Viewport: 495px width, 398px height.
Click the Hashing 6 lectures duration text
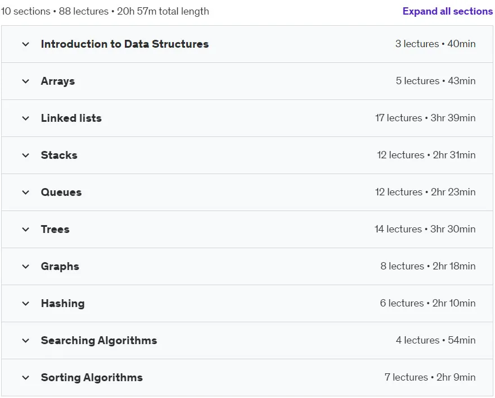pyautogui.click(x=427, y=303)
